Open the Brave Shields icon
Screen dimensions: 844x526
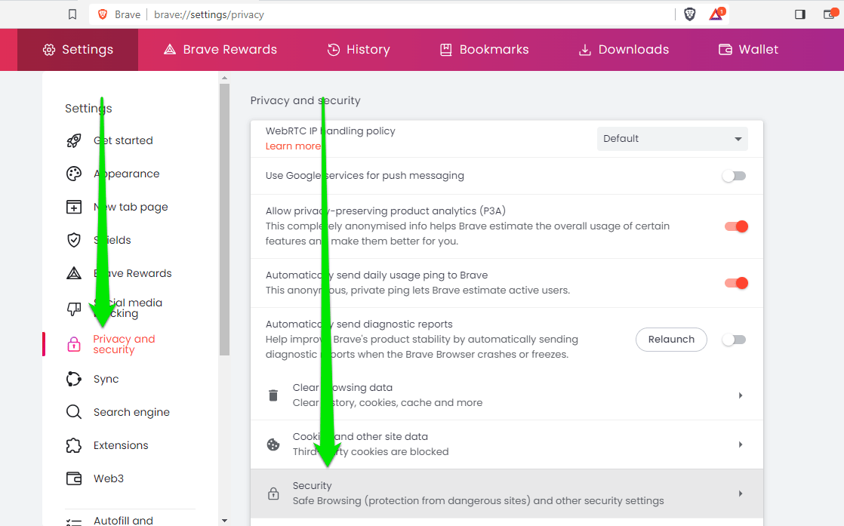tap(689, 14)
